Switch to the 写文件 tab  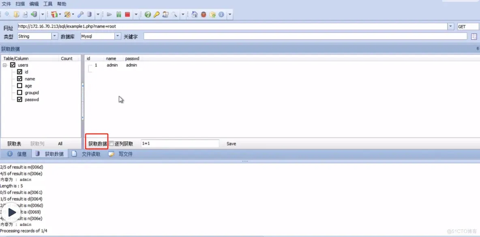pyautogui.click(x=121, y=154)
